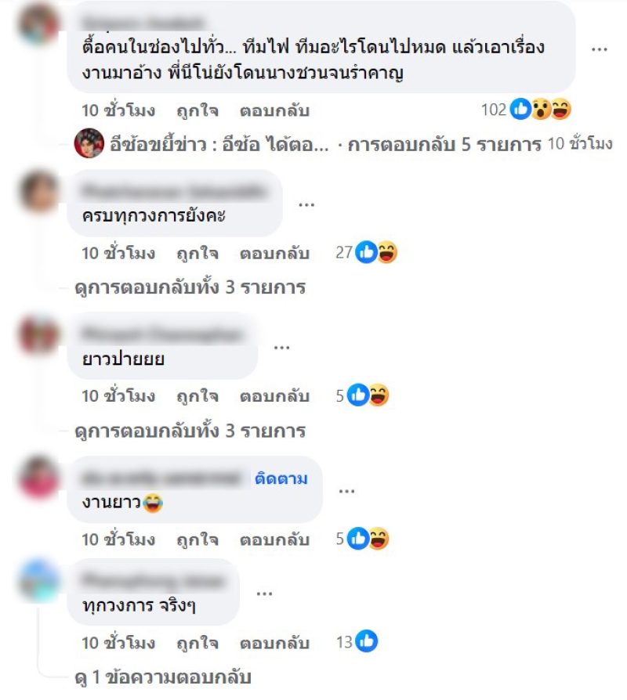Open options menu beside ยาวปายยย comment
This screenshot has width=627, height=700.
point(281,348)
